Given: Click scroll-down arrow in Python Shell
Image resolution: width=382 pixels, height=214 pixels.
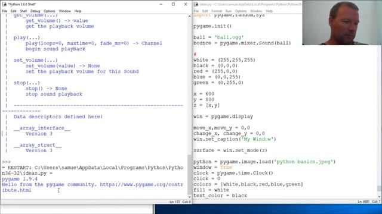Looking at the screenshot, I should (189, 197).
